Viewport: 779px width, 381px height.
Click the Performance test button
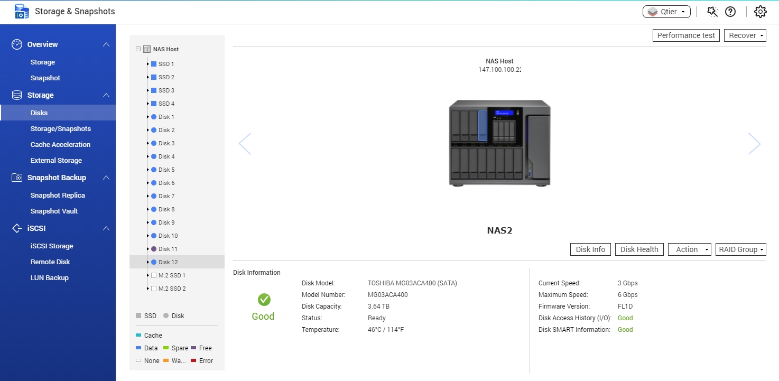pos(685,35)
